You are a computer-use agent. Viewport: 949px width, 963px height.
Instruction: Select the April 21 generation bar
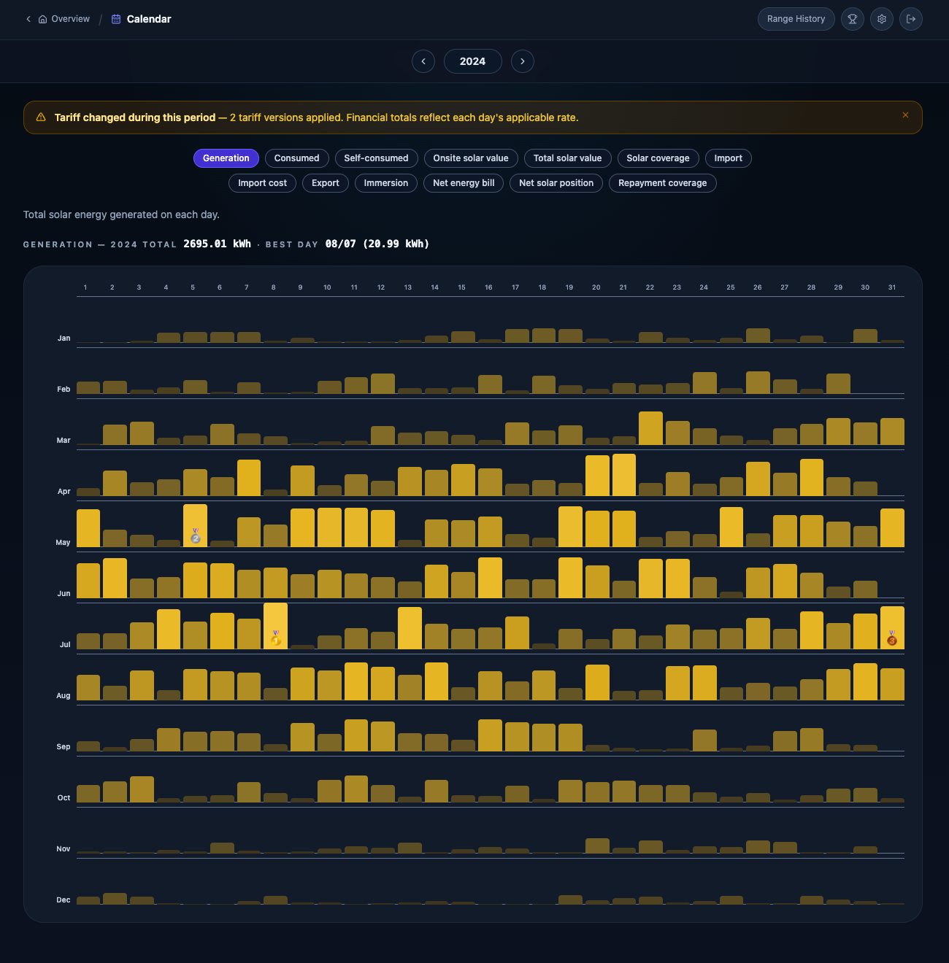click(x=623, y=475)
